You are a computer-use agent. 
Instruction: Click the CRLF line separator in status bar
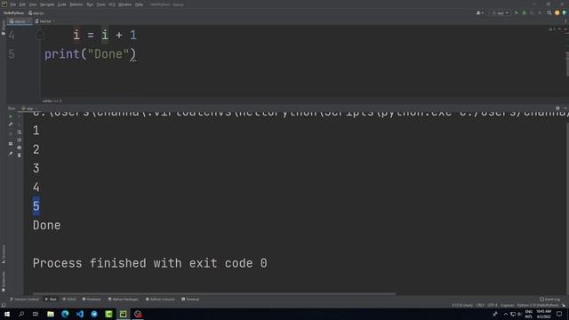click(480, 305)
